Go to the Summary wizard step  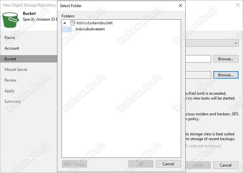click(13, 101)
